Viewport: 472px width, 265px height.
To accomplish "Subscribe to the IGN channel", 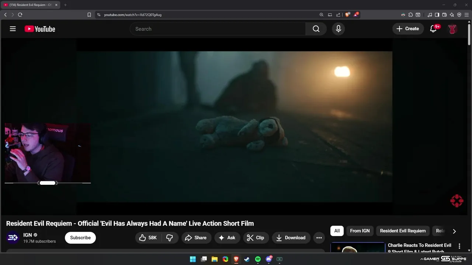I will tap(80, 238).
